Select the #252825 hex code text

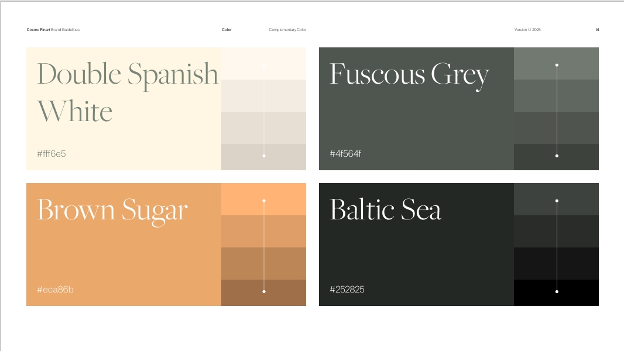tap(347, 290)
